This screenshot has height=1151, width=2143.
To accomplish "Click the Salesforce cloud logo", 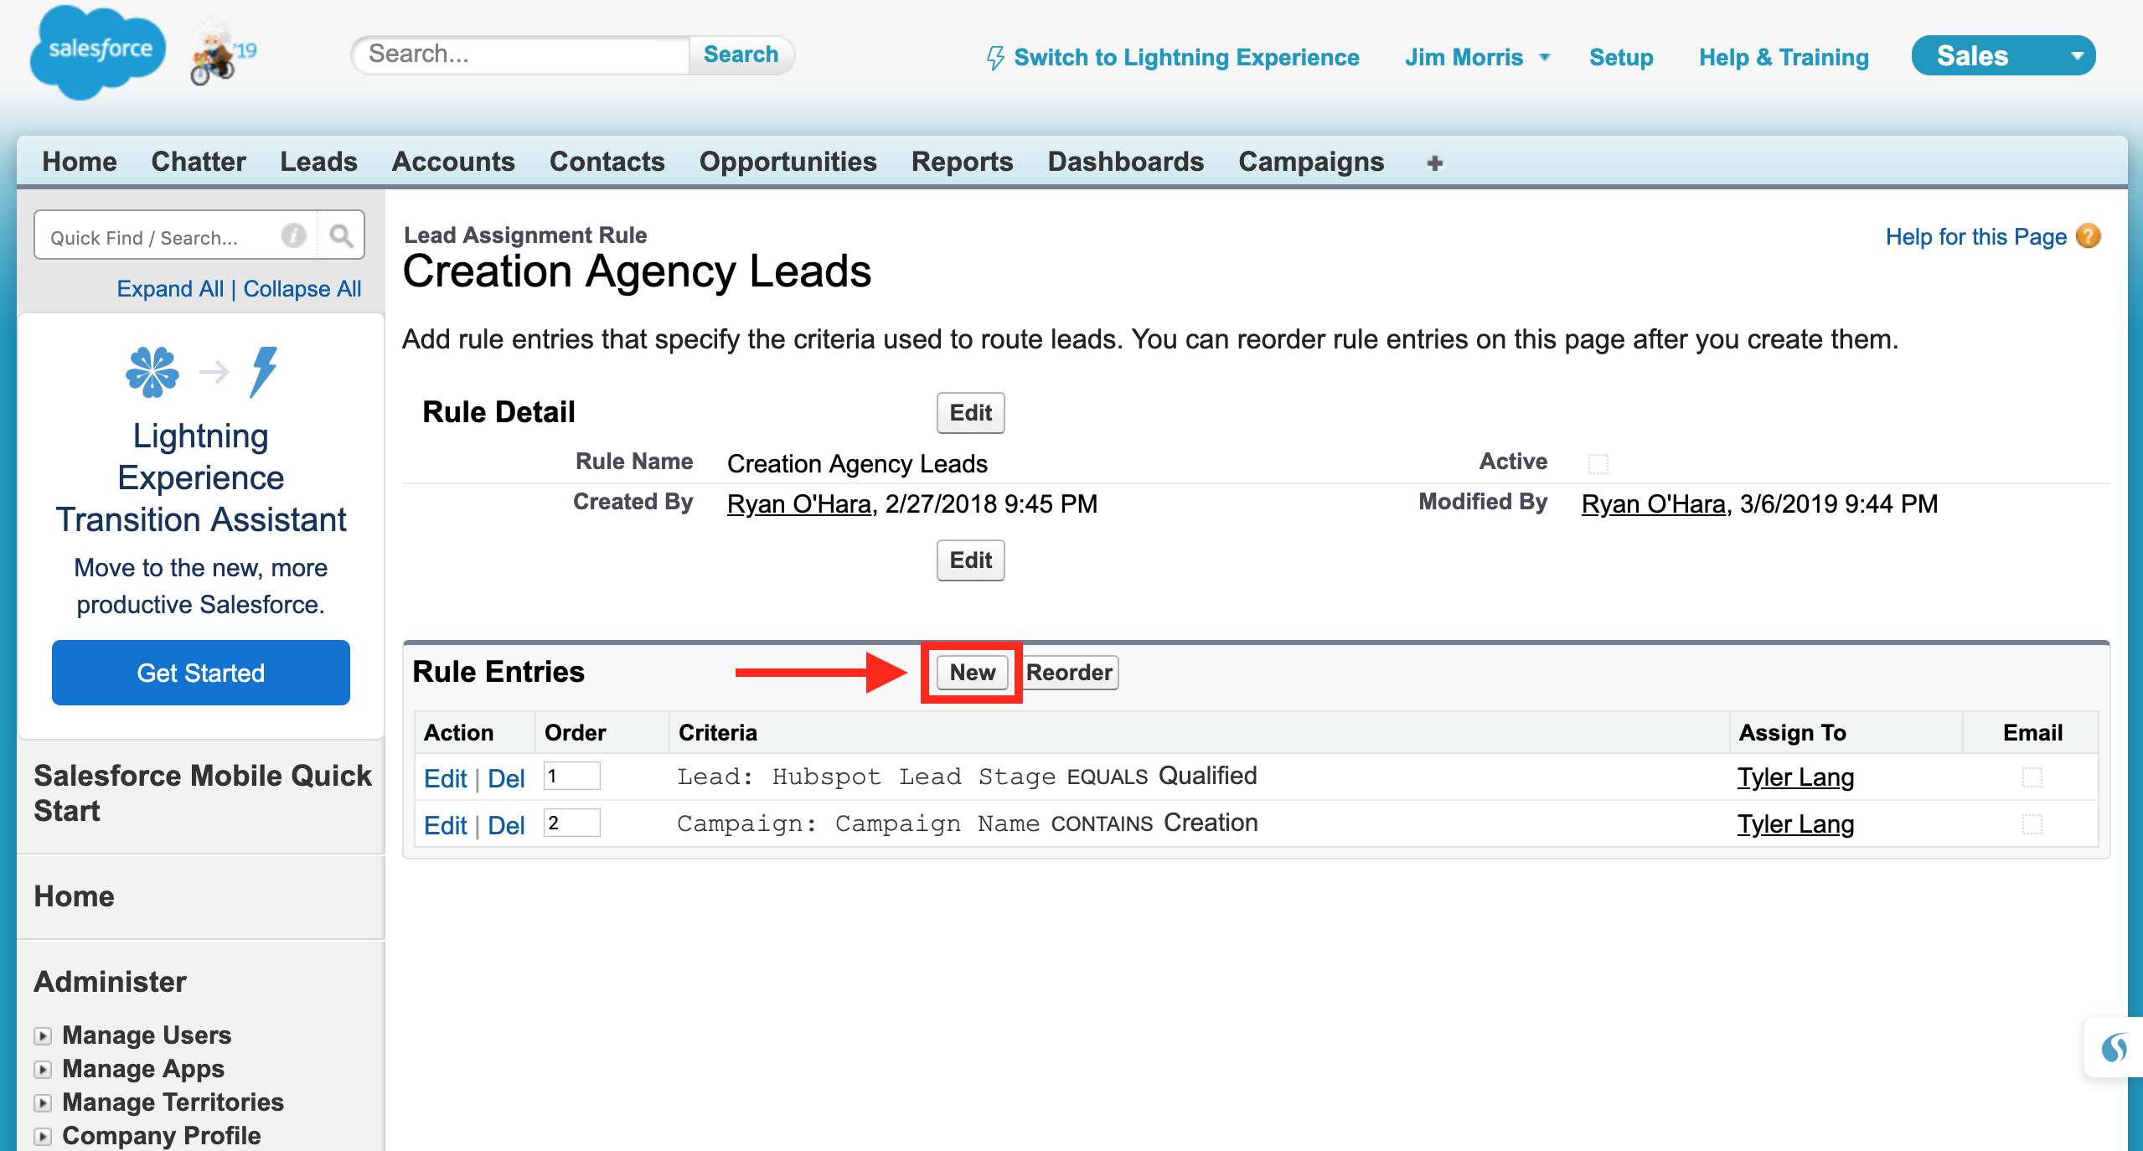I will [x=97, y=52].
